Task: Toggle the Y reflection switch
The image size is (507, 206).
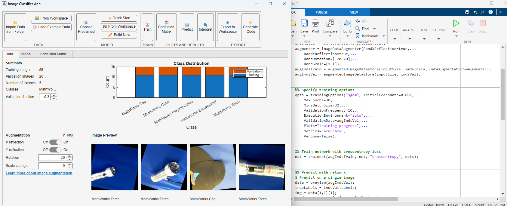Action: (x=55, y=150)
